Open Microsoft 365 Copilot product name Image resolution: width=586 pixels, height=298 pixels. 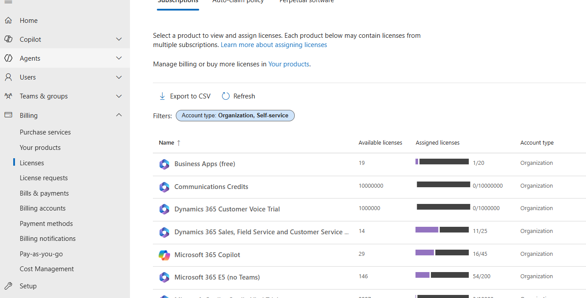(207, 255)
